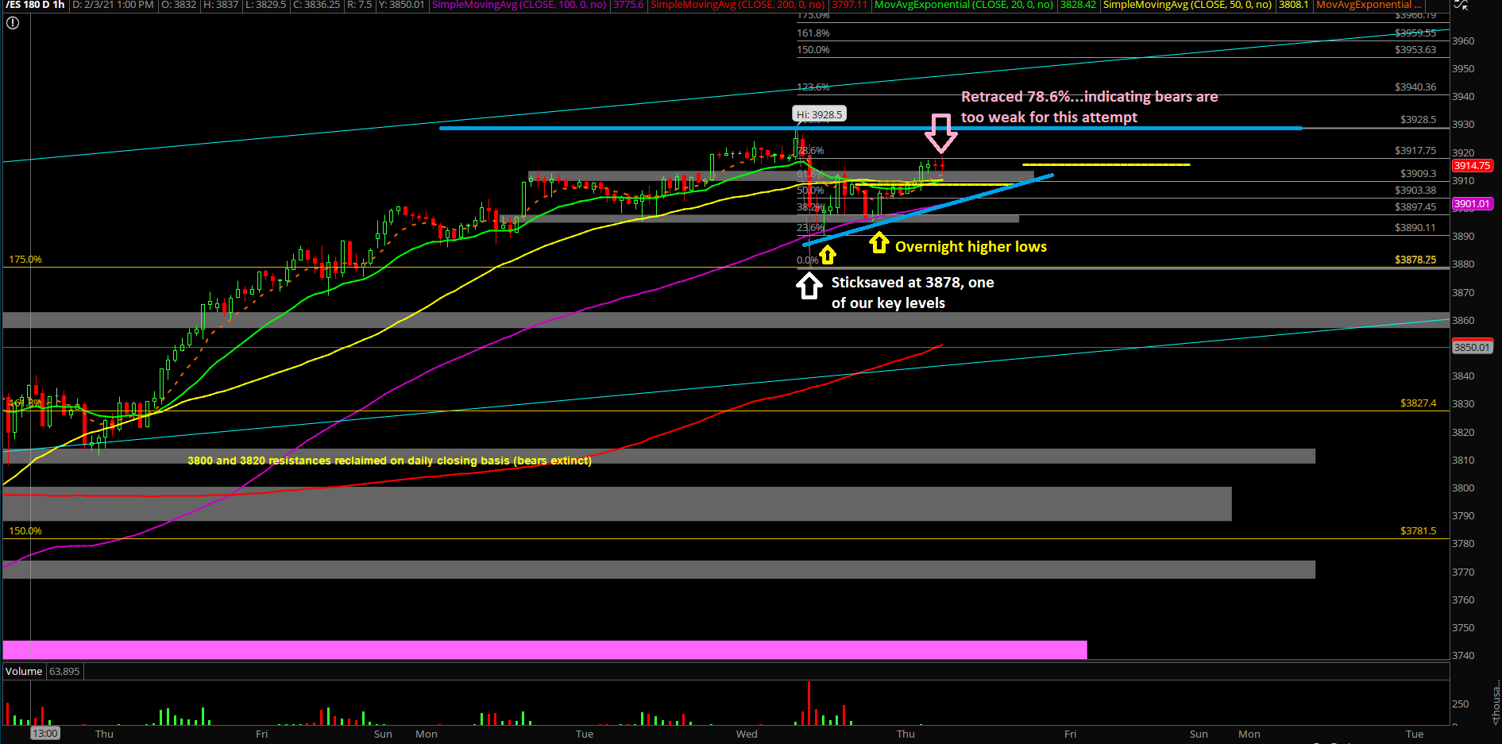The image size is (1502, 744).
Task: Click the 3960 price axis tick
Action: [1463, 41]
